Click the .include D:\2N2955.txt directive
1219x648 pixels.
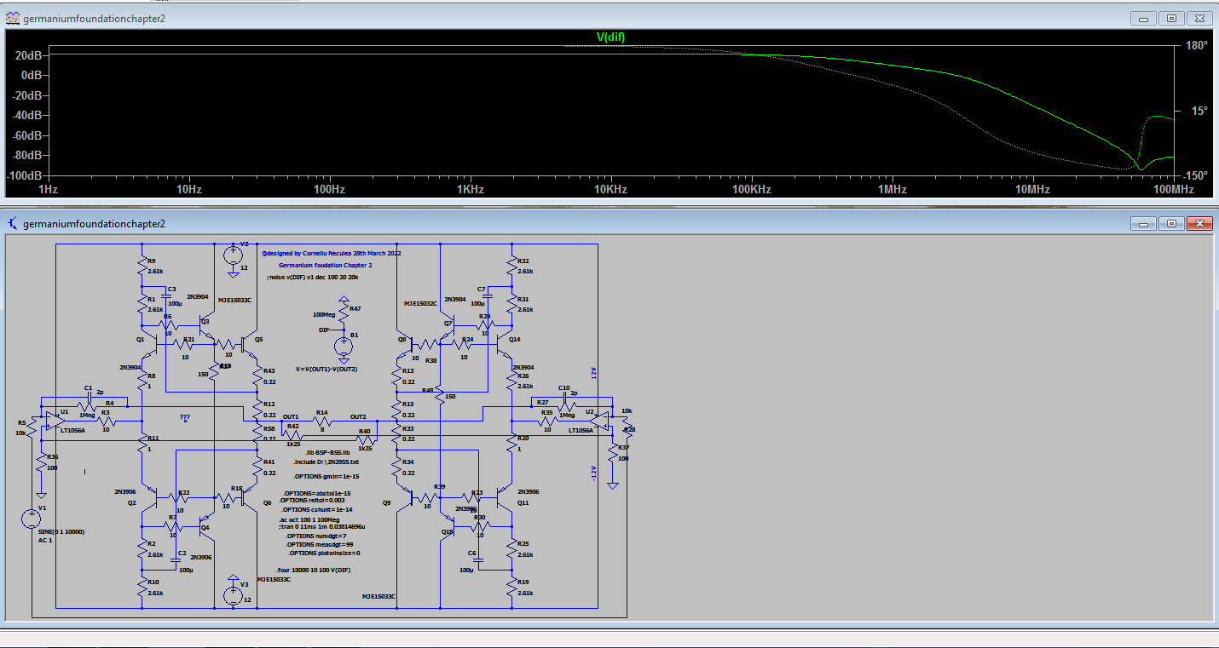[x=326, y=461]
